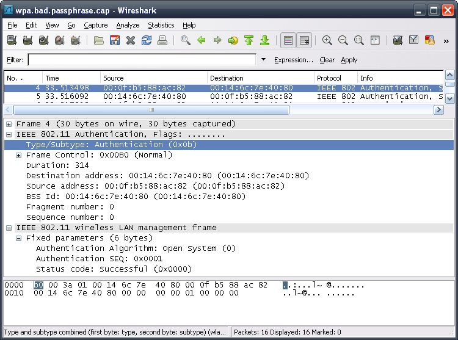This screenshot has width=458, height=340.
Task: Collapse the Fixed parameters section
Action: [19, 238]
